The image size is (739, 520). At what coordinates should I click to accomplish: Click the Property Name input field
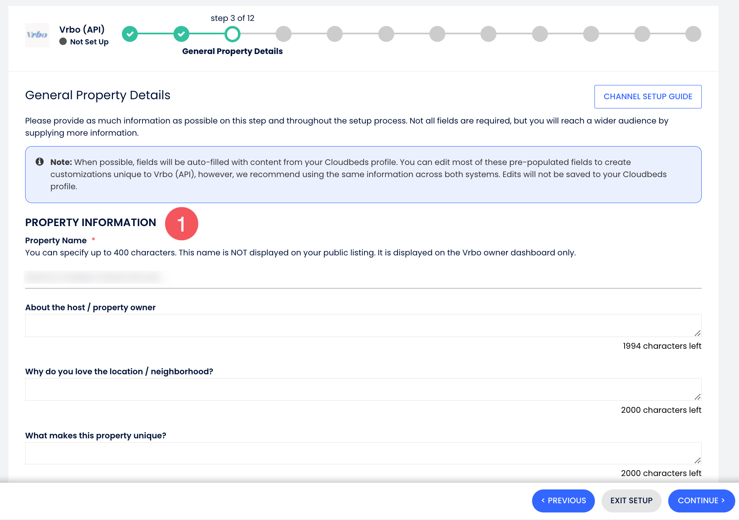point(363,277)
